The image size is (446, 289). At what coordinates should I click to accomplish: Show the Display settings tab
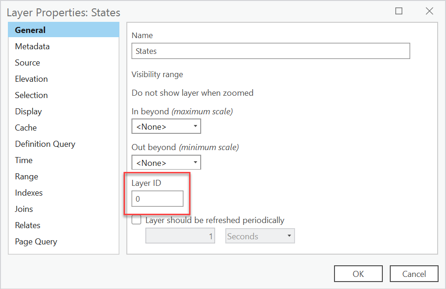click(x=28, y=112)
